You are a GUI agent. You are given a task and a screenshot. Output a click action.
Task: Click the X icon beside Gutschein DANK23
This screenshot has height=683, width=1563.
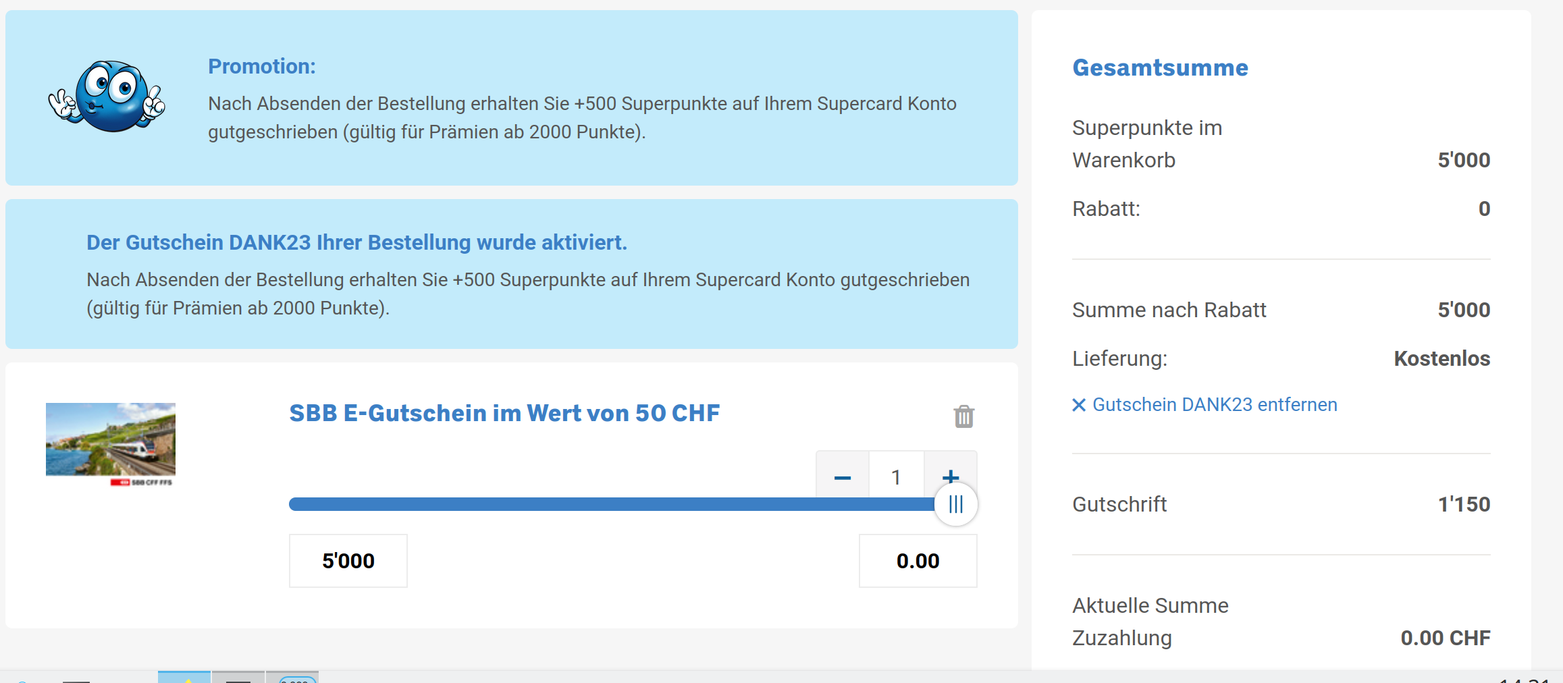1079,405
